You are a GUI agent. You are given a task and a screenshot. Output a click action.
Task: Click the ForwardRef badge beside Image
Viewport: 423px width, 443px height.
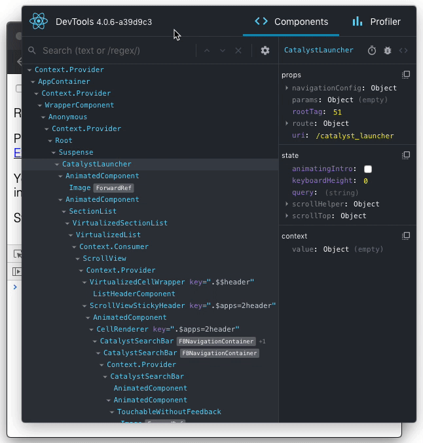(x=113, y=188)
